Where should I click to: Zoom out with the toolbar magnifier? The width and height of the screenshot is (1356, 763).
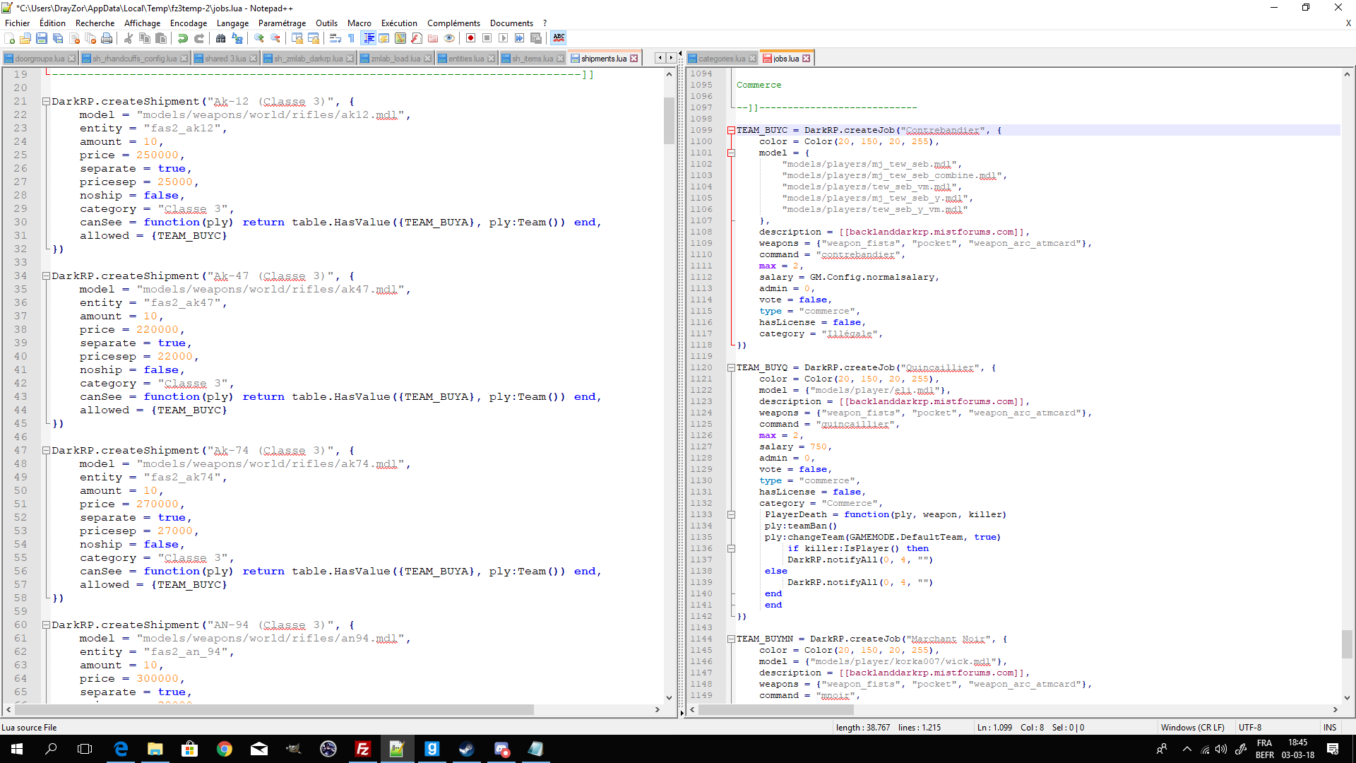pos(275,38)
